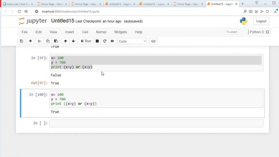Screen dimensions: 279x157
Task: Click the Out[97] True result
Action: [55, 83]
